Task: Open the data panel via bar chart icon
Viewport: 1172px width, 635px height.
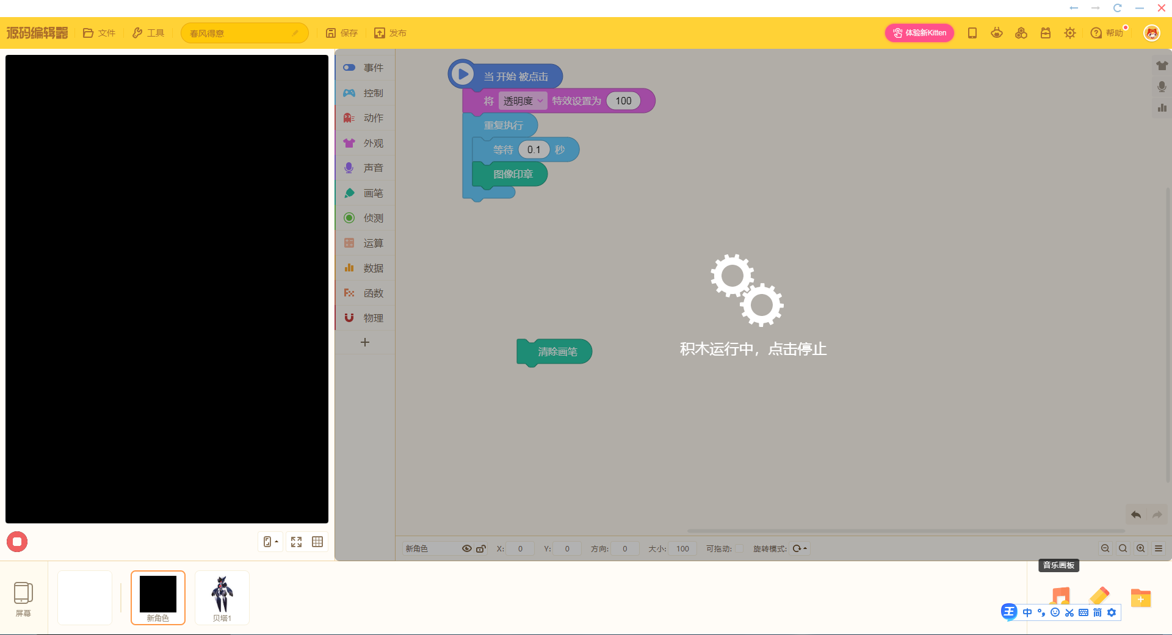Action: coord(1162,107)
